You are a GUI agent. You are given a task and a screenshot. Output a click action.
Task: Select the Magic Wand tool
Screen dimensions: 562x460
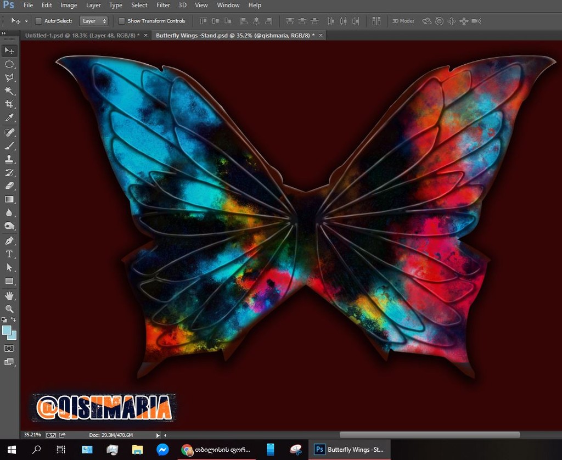(9, 91)
